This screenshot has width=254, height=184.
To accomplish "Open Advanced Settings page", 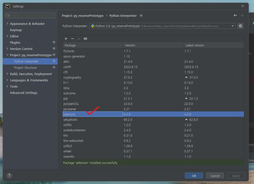I will pos(24,93).
